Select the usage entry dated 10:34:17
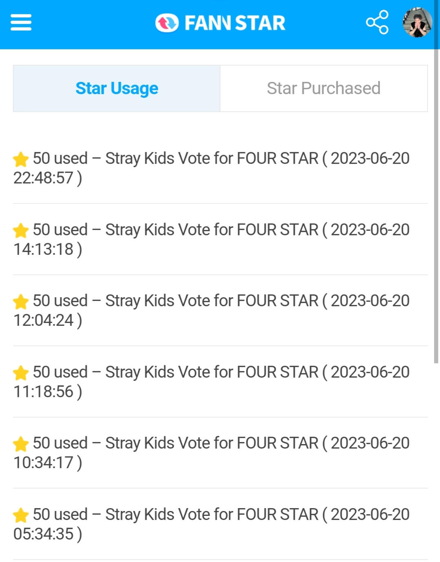440x562 pixels. tap(220, 453)
